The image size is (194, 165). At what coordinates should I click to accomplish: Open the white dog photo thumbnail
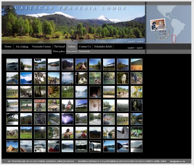[123, 78]
